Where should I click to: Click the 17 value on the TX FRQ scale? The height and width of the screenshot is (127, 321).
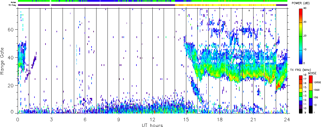305,79
